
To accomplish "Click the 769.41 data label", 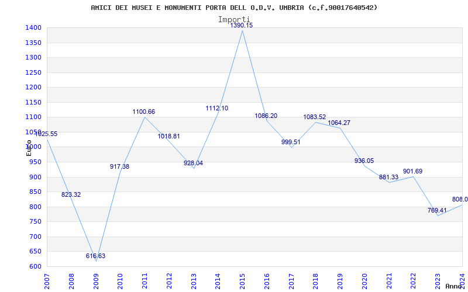I will coord(437,210).
